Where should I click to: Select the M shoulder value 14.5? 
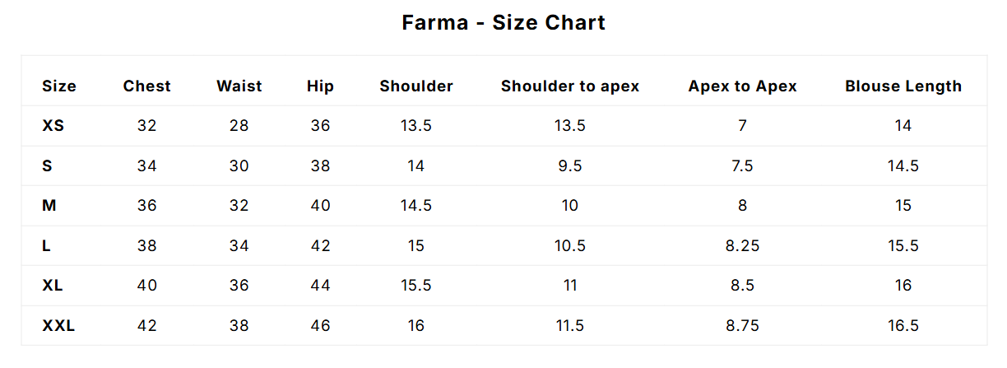(416, 206)
